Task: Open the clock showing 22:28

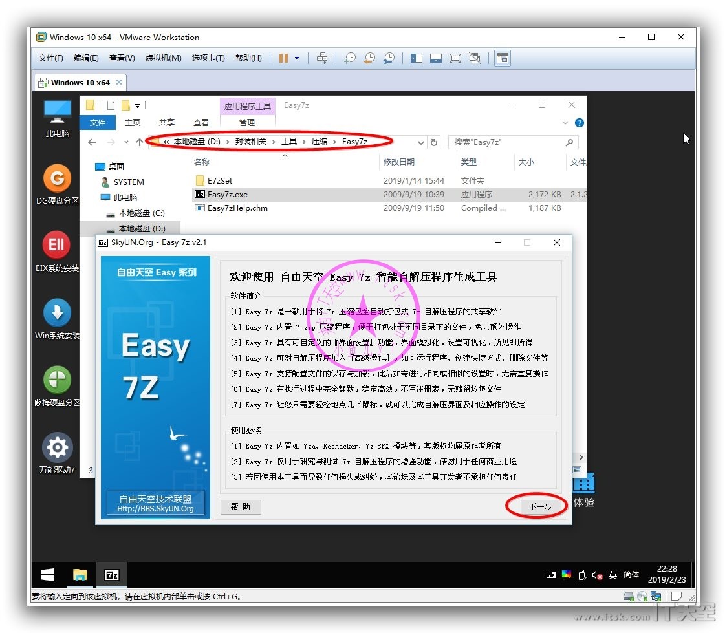Action: click(667, 574)
